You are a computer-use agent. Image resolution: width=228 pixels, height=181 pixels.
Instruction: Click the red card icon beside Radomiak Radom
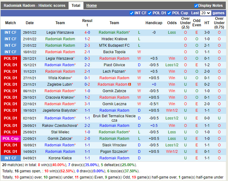coord(130,84)
